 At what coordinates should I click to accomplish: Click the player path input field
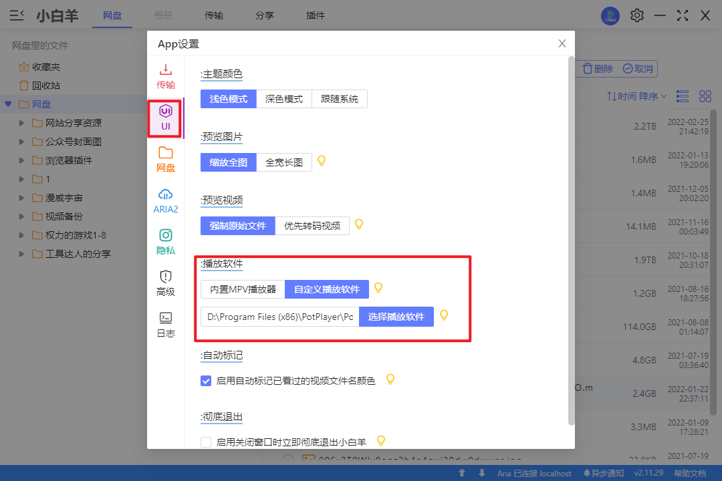pos(279,317)
